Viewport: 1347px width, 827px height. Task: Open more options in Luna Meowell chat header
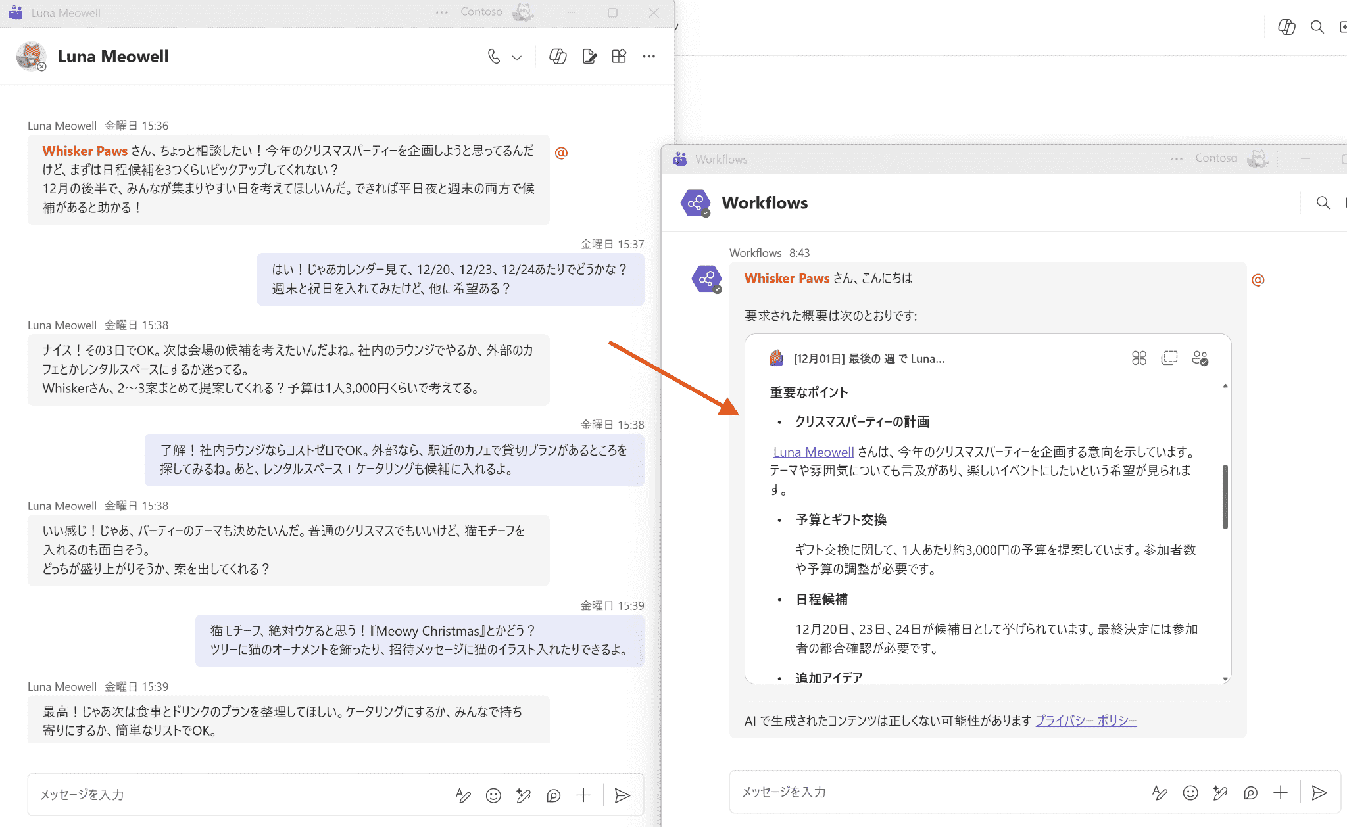click(649, 57)
